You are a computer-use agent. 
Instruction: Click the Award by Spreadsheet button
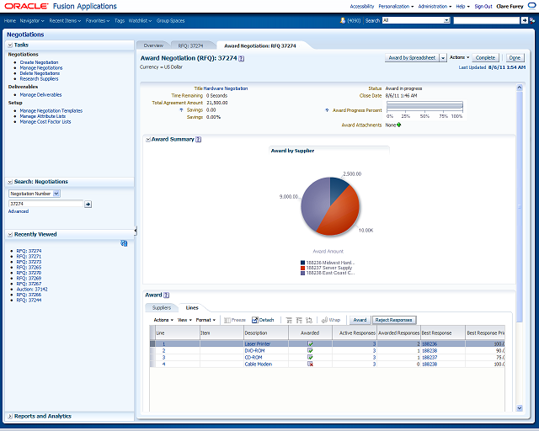pyautogui.click(x=412, y=58)
